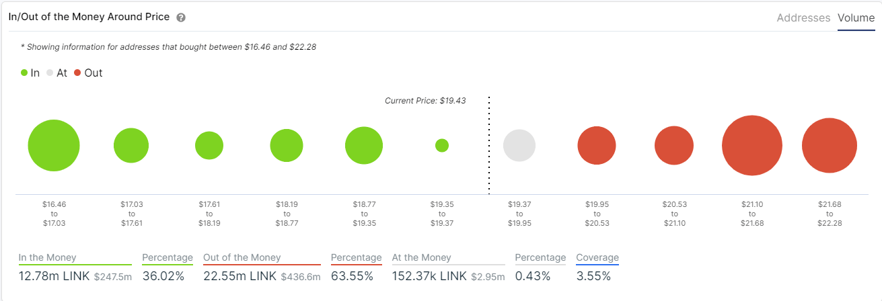Toggle the red Out legend dot

tap(78, 73)
